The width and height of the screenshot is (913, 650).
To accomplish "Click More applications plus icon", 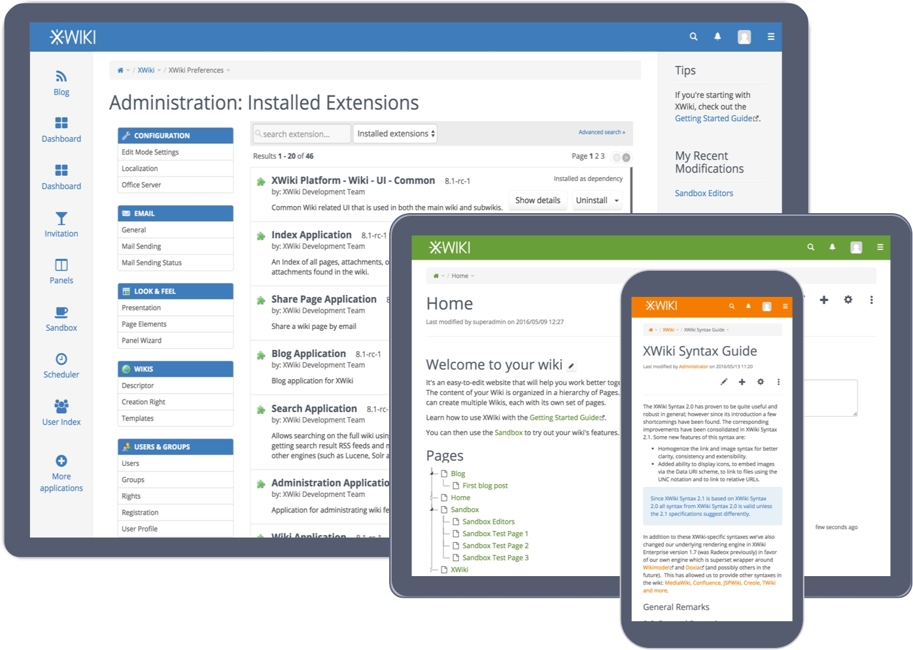I will click(x=61, y=461).
